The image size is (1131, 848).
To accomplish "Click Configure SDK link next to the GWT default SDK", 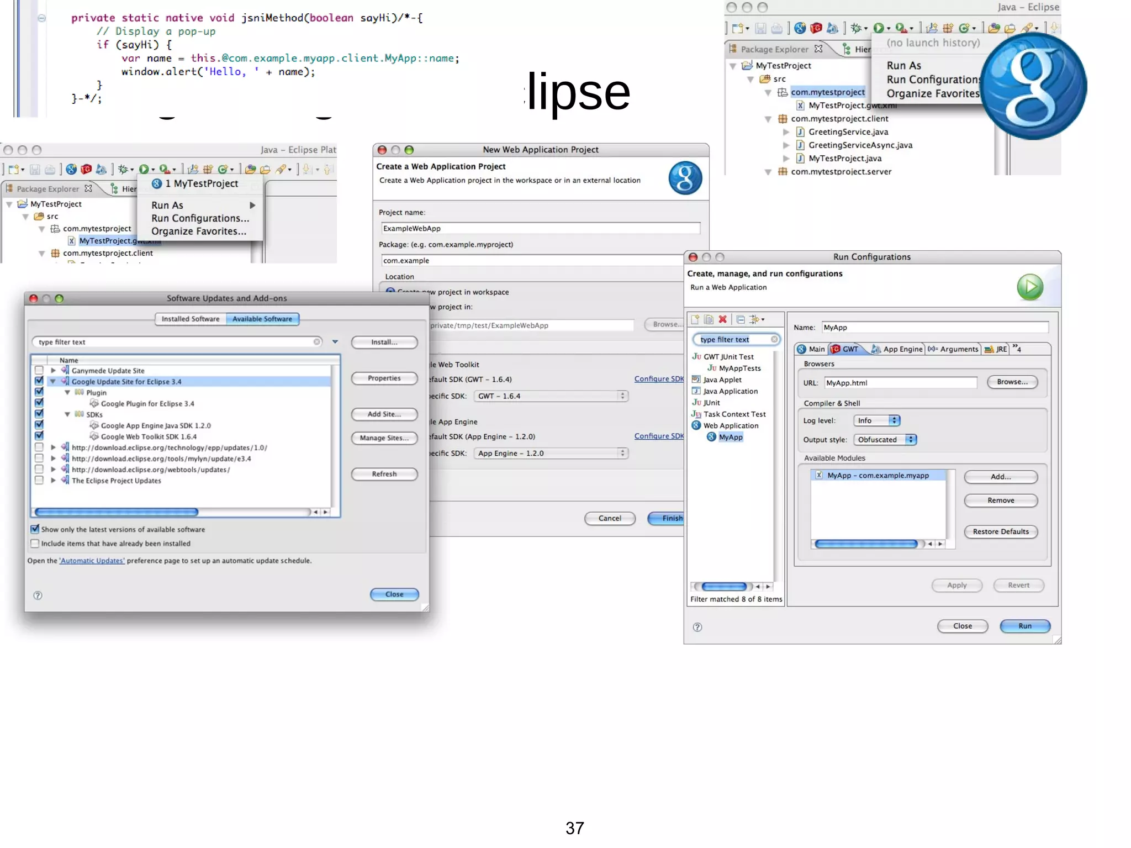I will (x=659, y=378).
